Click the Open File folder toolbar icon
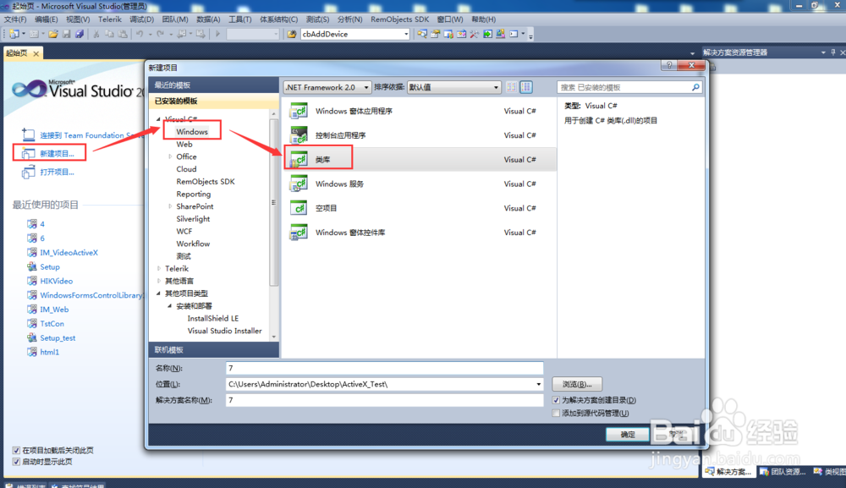 point(52,34)
